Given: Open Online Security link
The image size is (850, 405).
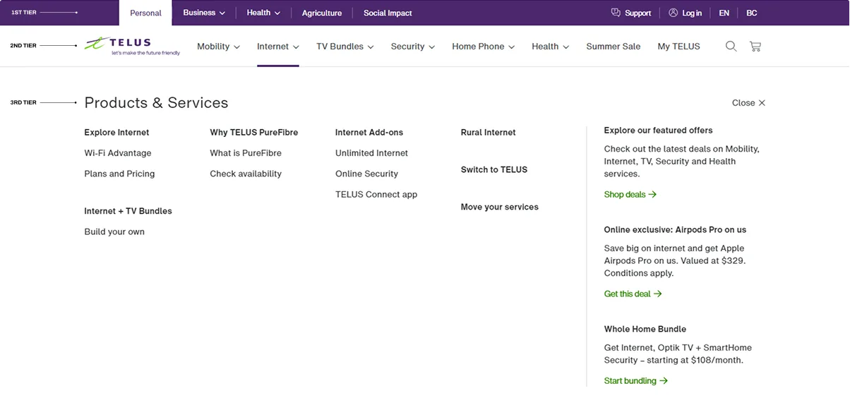Looking at the screenshot, I should click(x=366, y=174).
